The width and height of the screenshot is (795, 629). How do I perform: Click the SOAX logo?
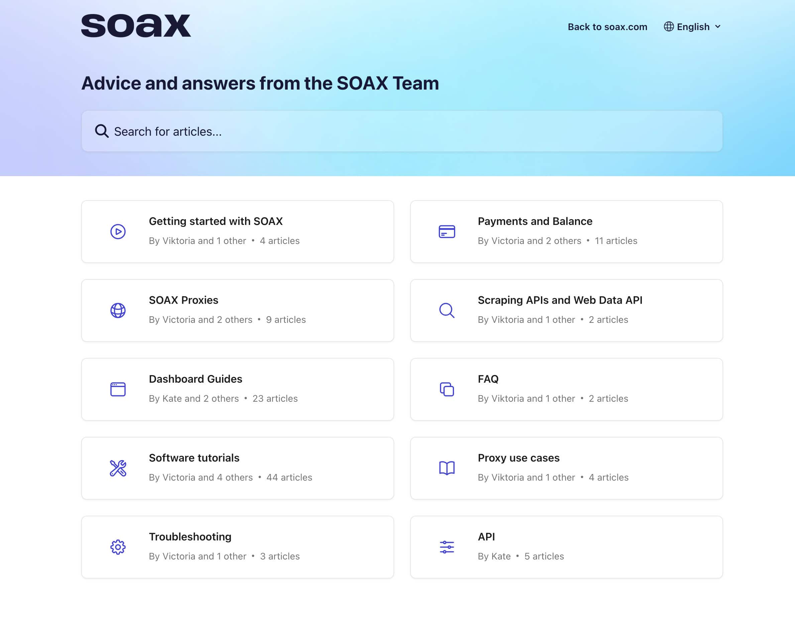coord(136,26)
